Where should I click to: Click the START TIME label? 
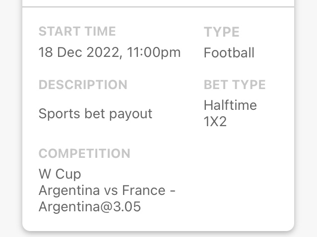[x=77, y=32]
